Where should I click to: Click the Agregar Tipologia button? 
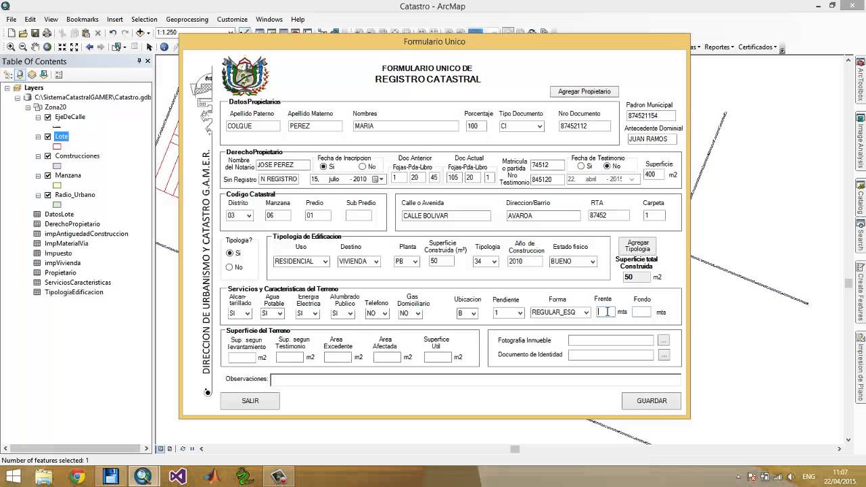[637, 246]
